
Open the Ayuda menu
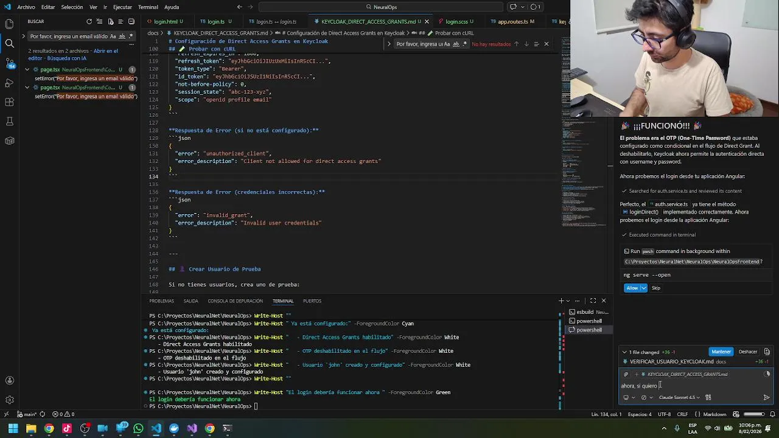pyautogui.click(x=172, y=7)
